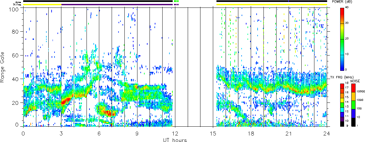Click the purple TX Freq bar between hours 3 and 12

(117, 5)
